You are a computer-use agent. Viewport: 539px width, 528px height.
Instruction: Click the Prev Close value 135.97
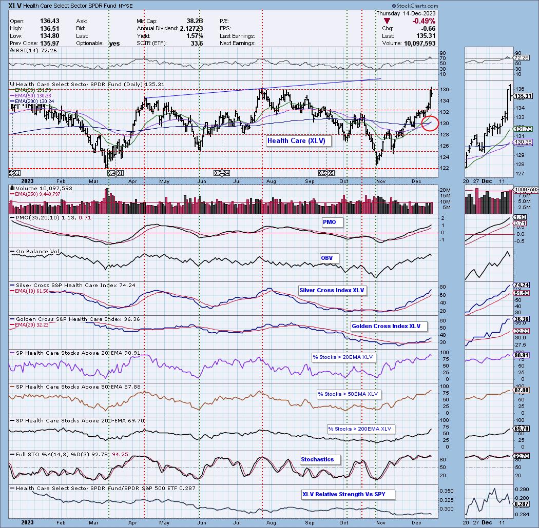[x=49, y=44]
